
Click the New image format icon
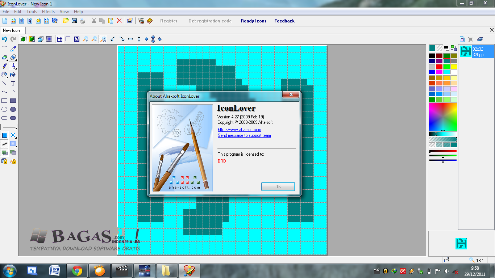click(462, 39)
